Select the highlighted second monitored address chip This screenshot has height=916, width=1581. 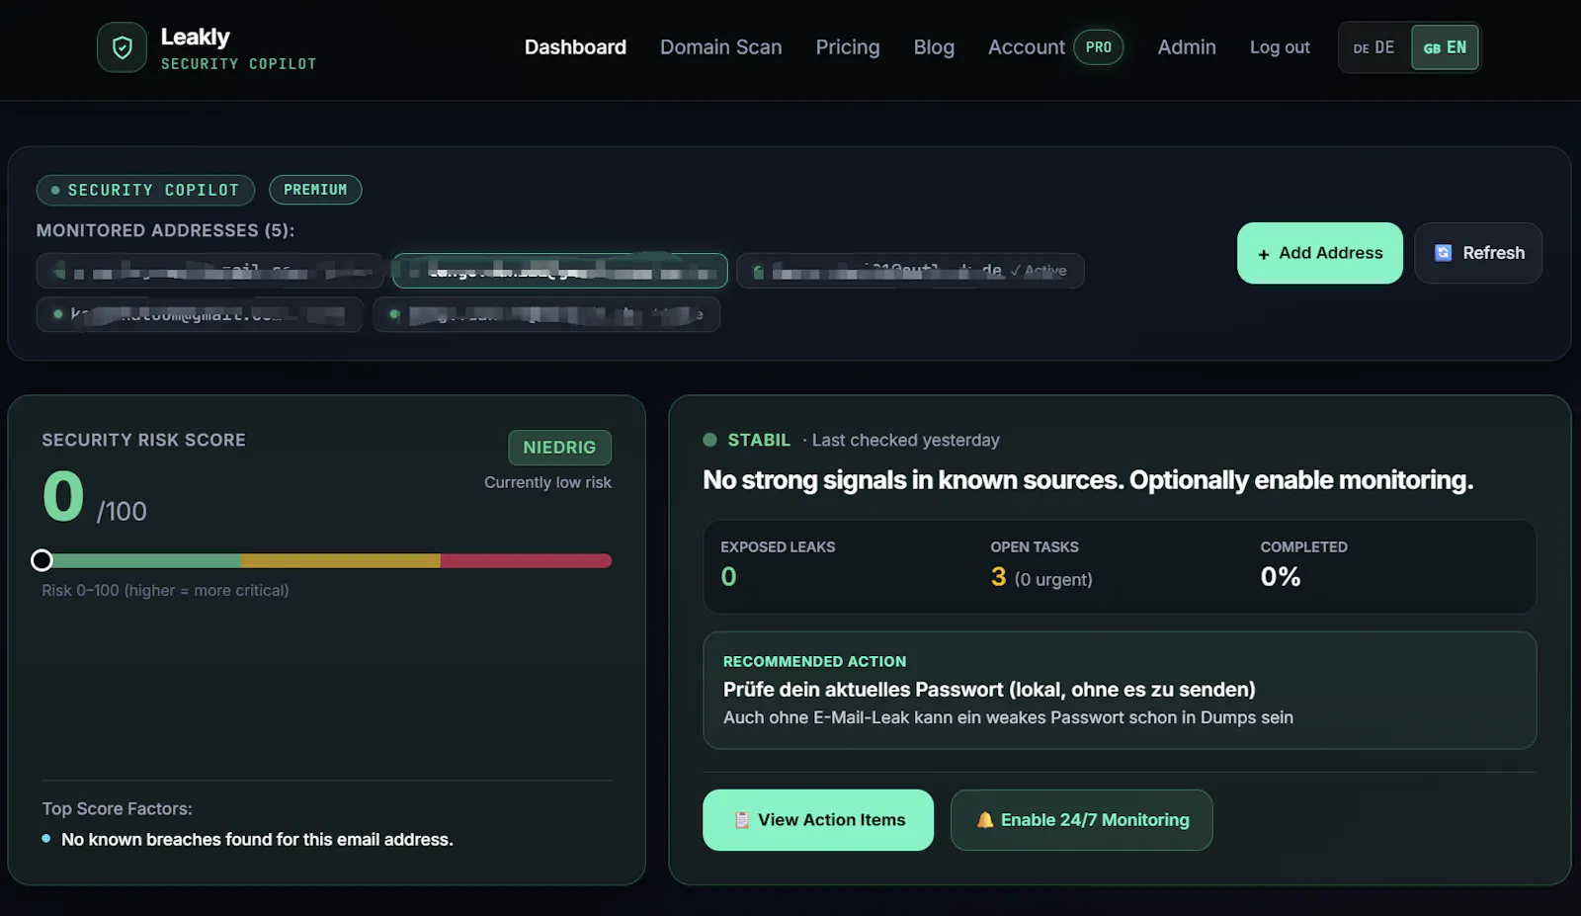560,271
